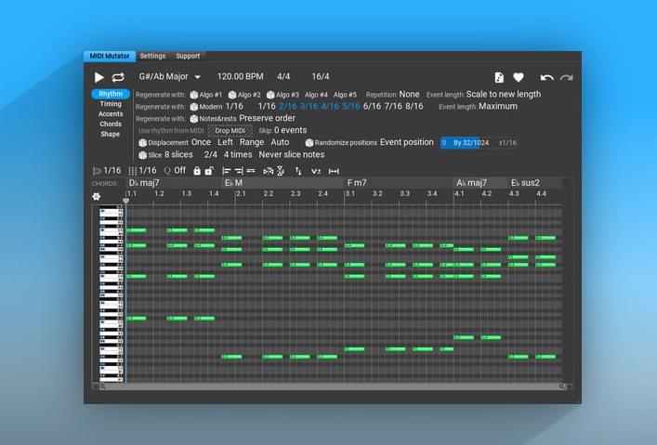Viewport: 657px width, 445px height.
Task: Toggle the loop playback icon
Action: (118, 77)
